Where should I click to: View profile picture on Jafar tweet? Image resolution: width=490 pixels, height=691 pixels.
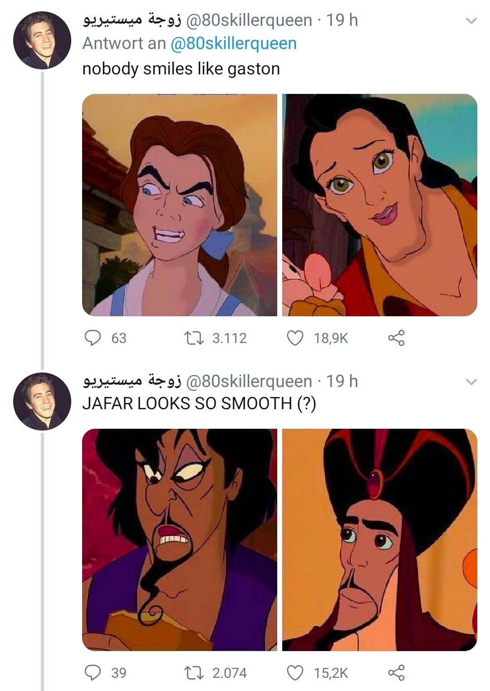(x=42, y=402)
